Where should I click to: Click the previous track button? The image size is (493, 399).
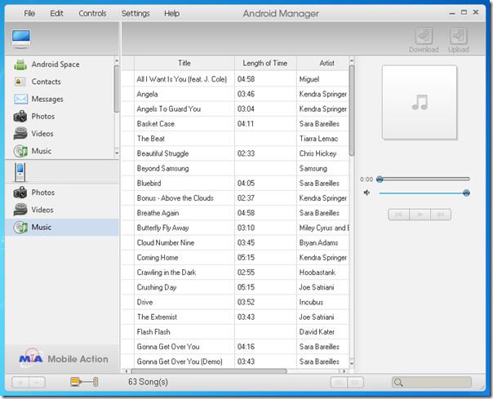[398, 215]
